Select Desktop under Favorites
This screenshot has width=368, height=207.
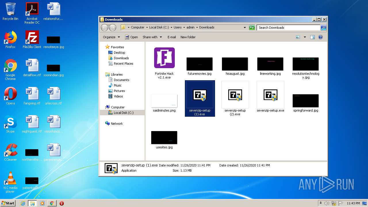[x=117, y=53]
